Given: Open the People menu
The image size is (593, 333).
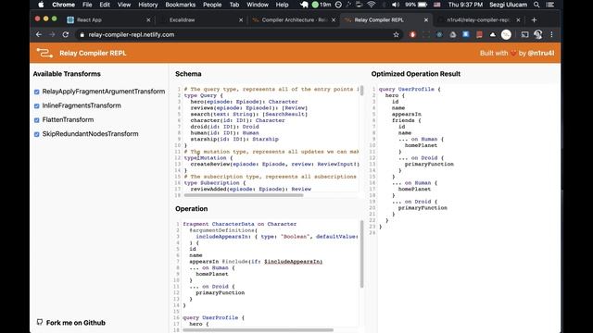Looking at the screenshot, I should 212,5.
